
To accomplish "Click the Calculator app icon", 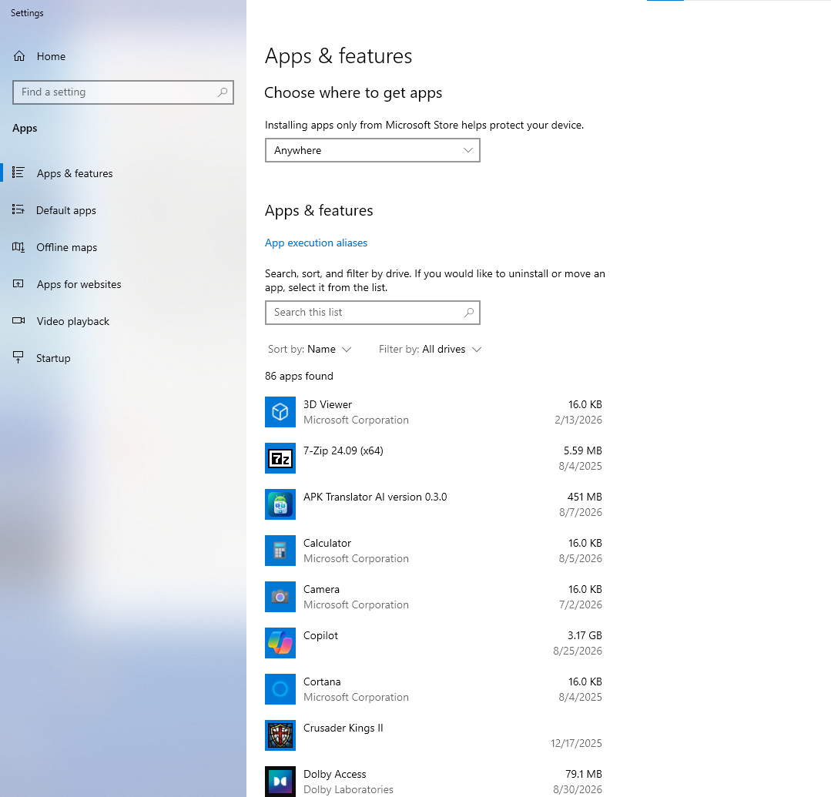I will tap(280, 551).
